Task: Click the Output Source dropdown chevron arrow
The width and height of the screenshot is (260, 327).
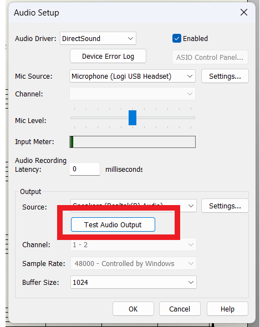Action: tap(191, 206)
